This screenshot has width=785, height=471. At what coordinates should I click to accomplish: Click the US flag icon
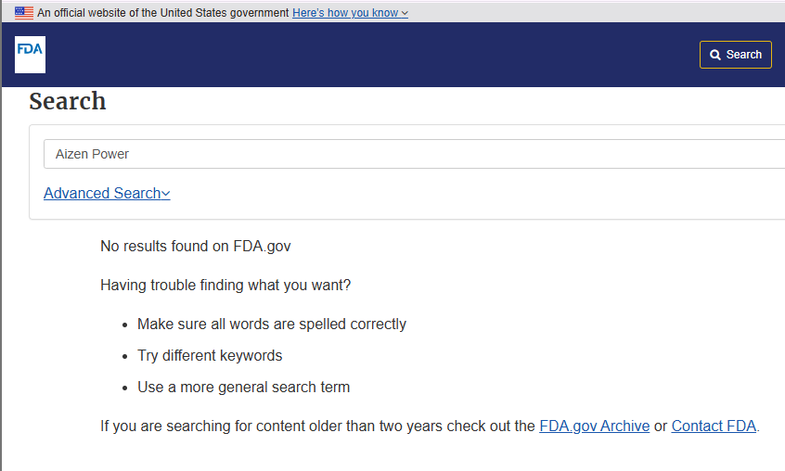tap(24, 13)
